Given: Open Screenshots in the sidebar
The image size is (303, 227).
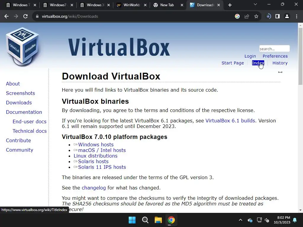Looking at the screenshot, I should pyautogui.click(x=20, y=93).
